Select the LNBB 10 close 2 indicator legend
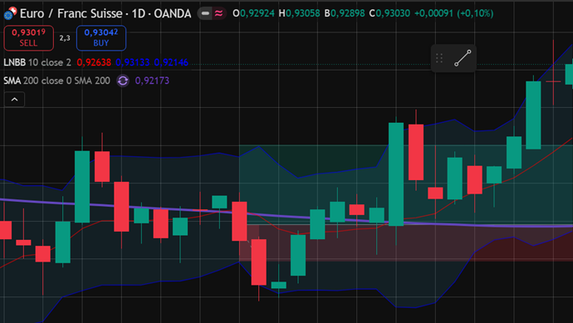 point(37,62)
